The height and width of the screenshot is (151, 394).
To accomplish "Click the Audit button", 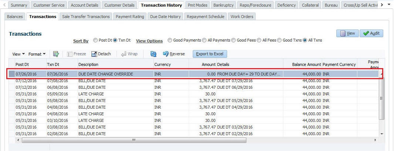I will 371,33.
